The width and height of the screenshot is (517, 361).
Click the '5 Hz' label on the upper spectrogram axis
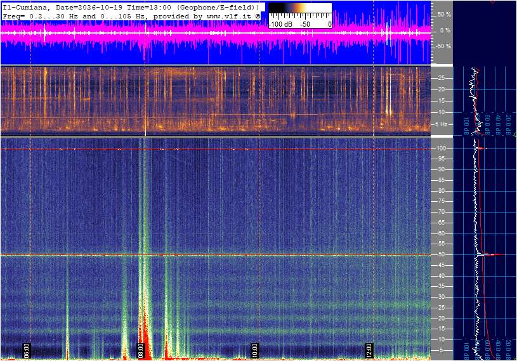click(x=442, y=124)
